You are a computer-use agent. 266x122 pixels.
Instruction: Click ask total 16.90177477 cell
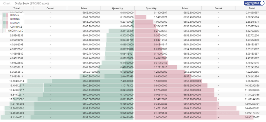pyautogui.click(x=252, y=117)
